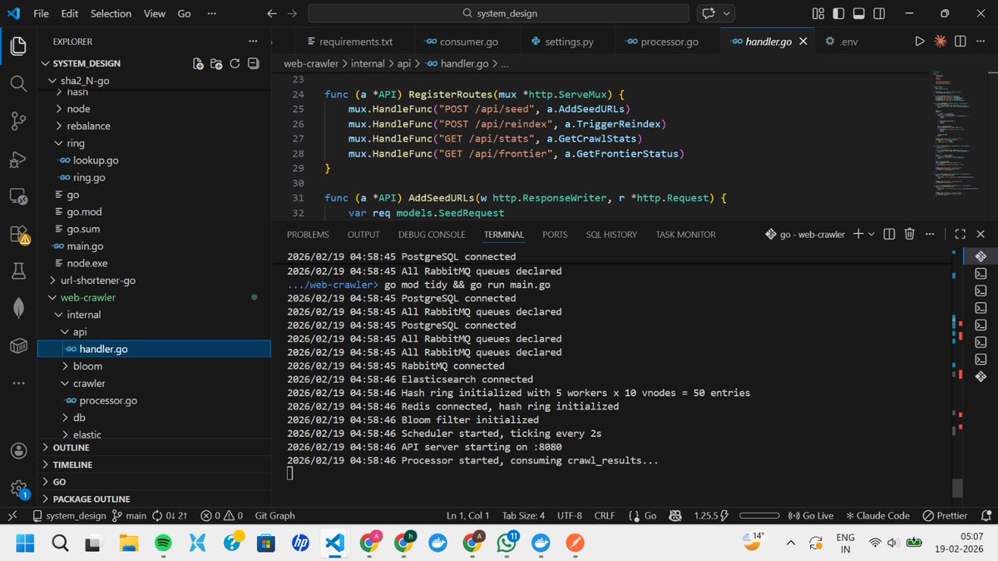The height and width of the screenshot is (561, 998).
Task: Open the Source Control view
Action: [18, 122]
